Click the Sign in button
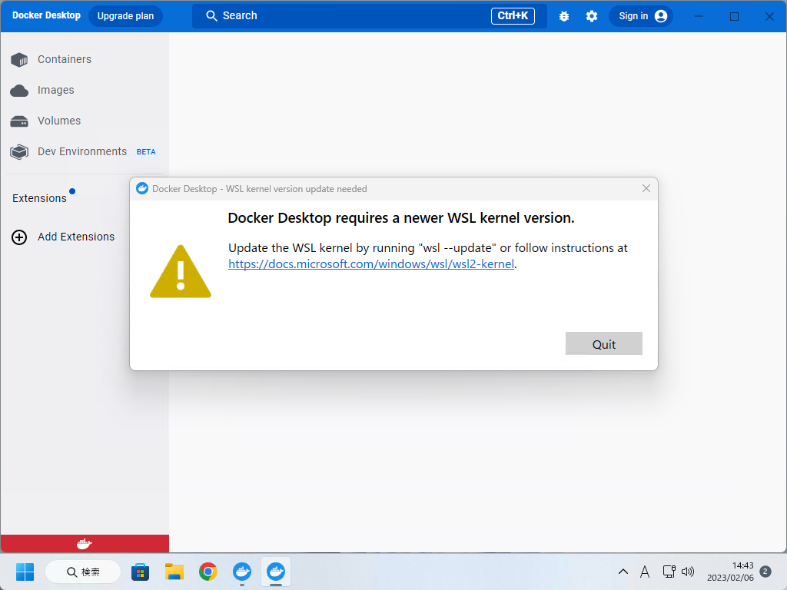 click(641, 16)
